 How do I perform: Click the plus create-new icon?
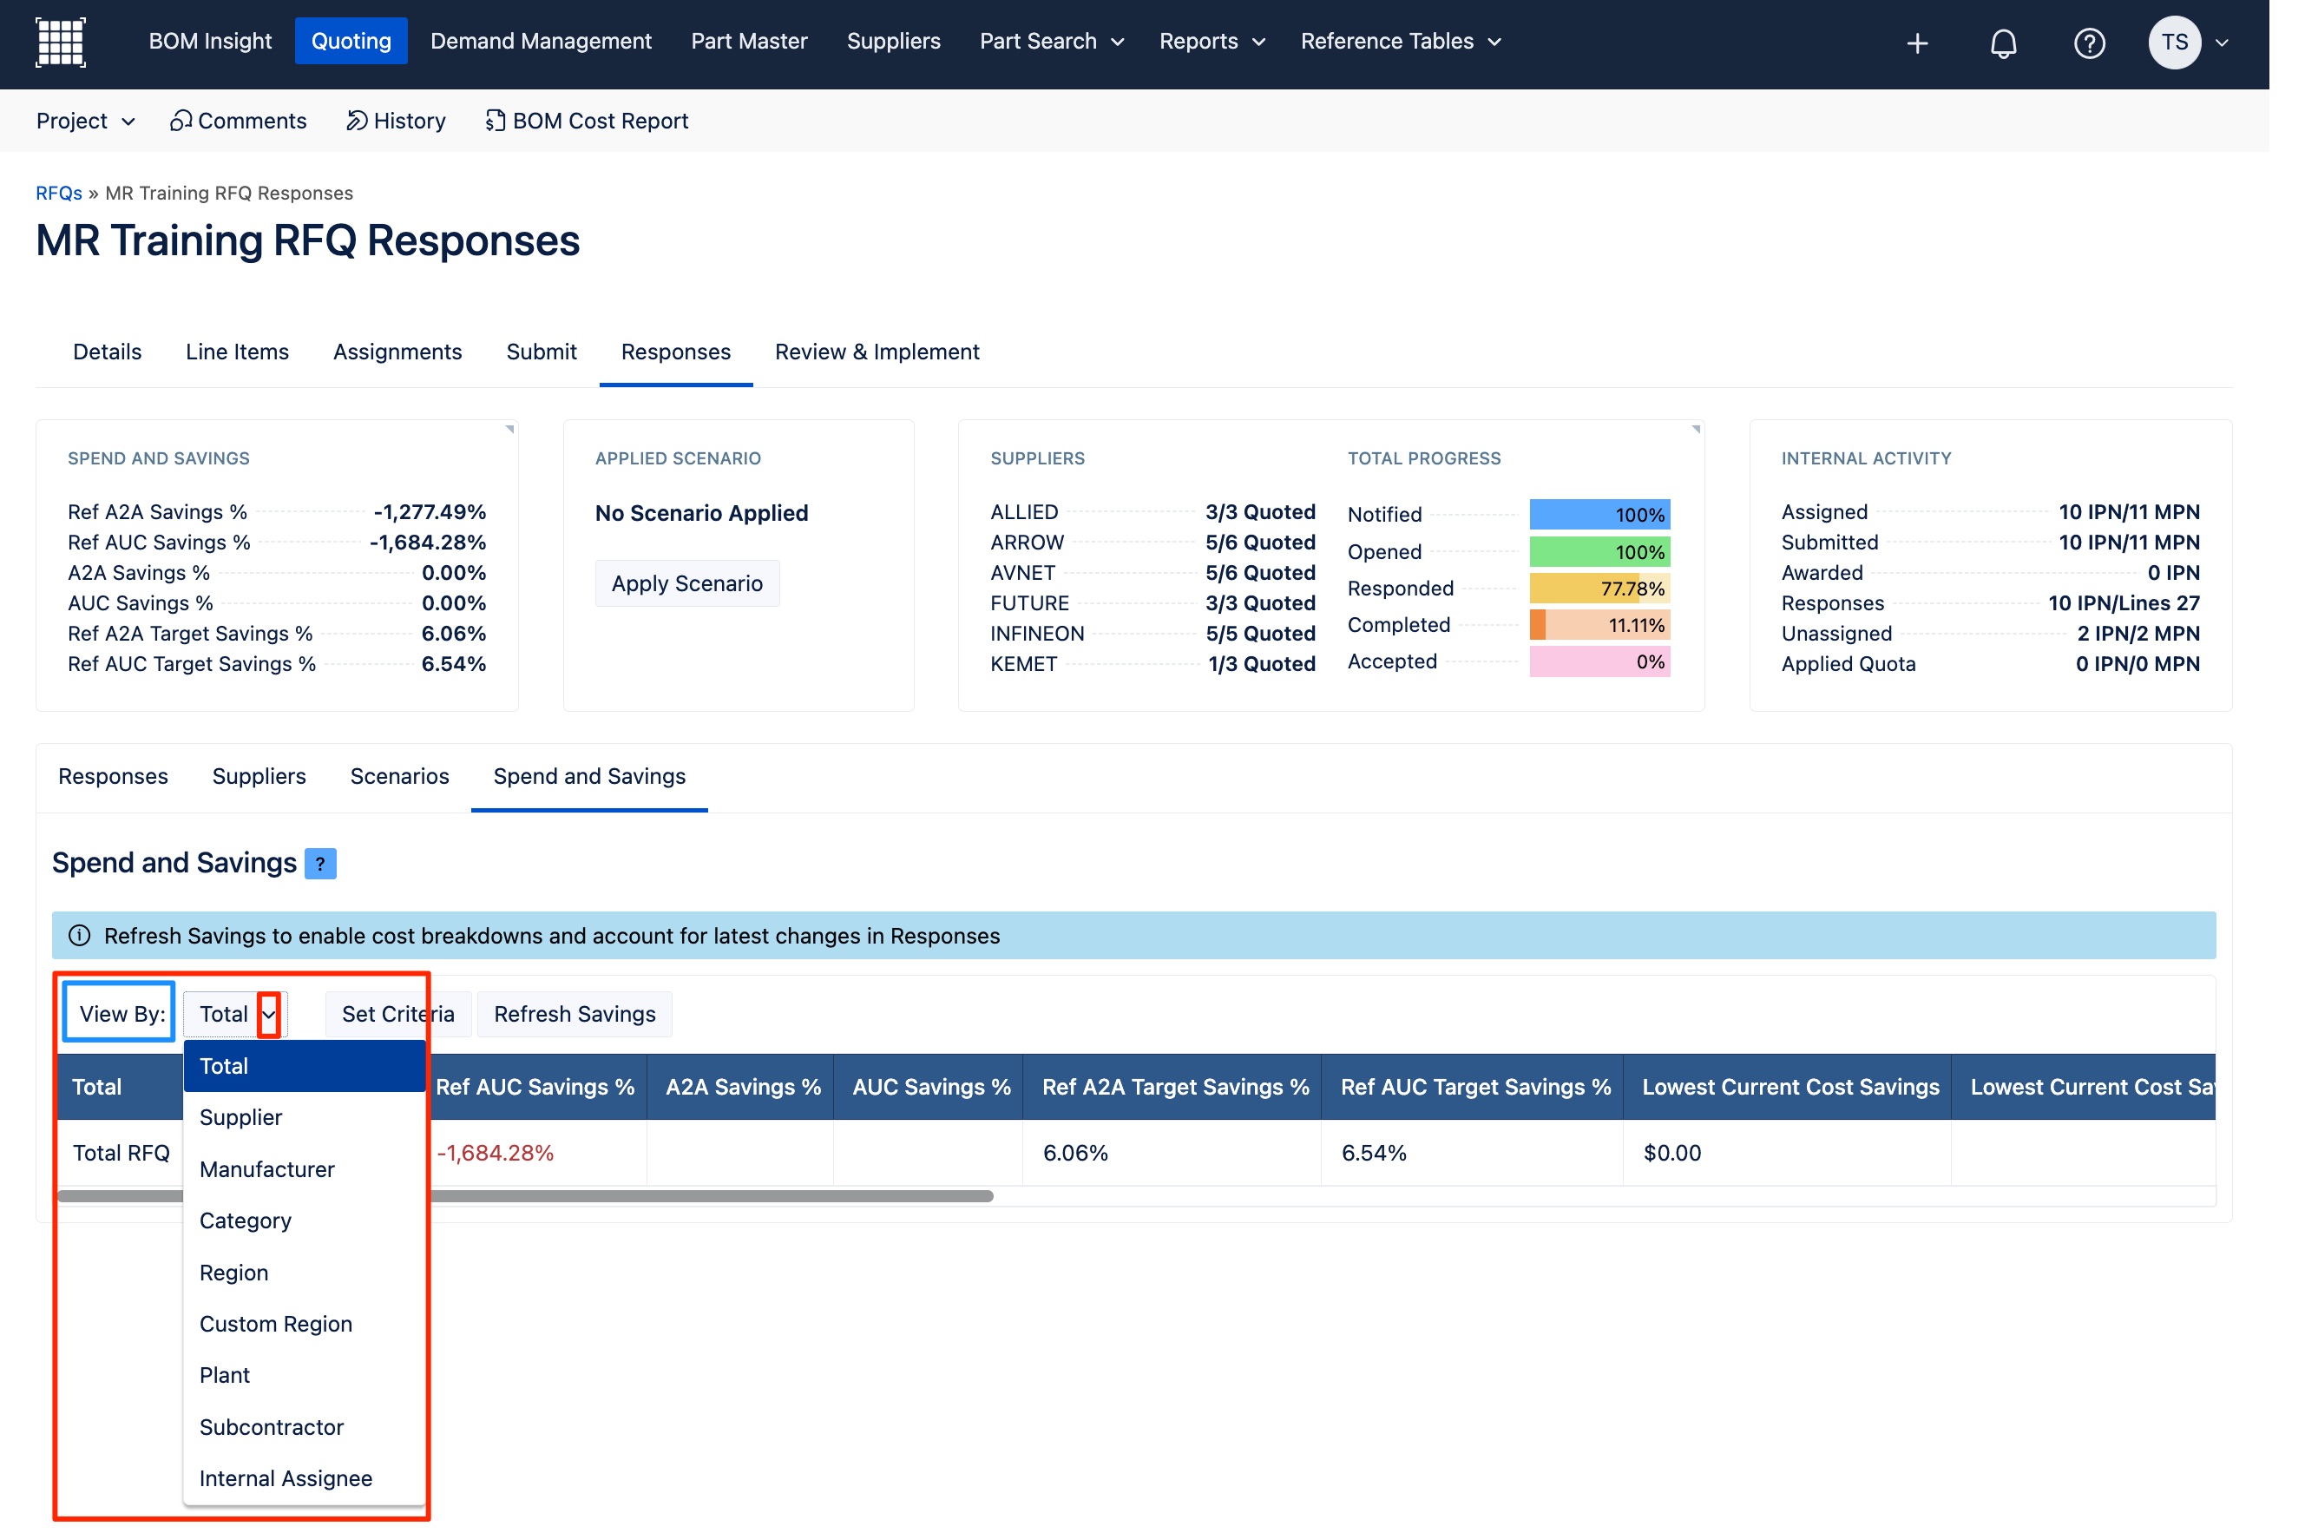point(1917,43)
